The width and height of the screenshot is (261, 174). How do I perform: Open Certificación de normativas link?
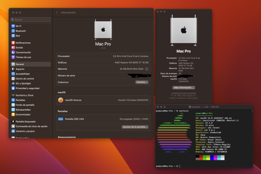[183, 93]
